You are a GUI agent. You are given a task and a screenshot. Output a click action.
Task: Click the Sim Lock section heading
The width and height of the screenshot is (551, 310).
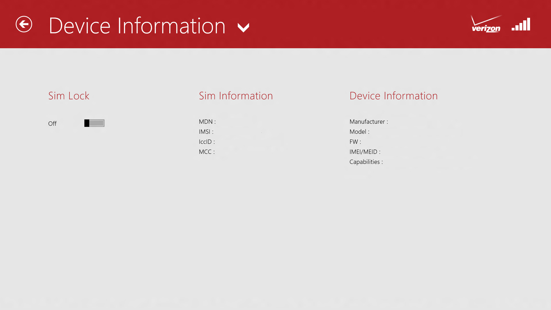click(69, 96)
